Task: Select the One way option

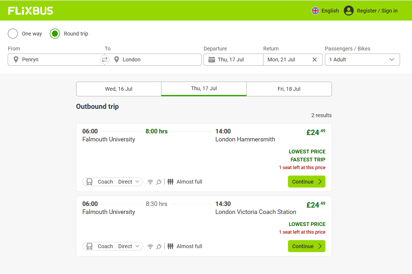Action: [13, 34]
